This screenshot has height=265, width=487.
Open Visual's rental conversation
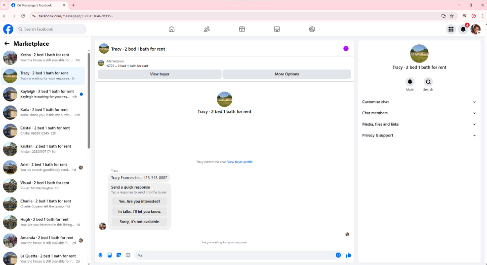pyautogui.click(x=43, y=185)
